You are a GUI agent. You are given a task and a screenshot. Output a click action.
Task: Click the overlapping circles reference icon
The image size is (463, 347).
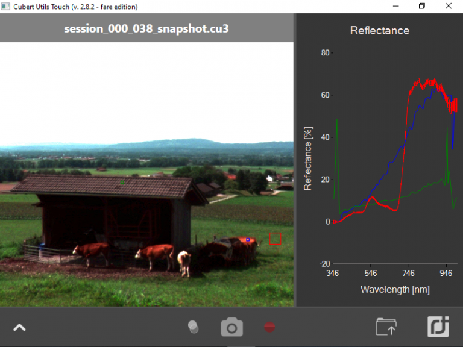pyautogui.click(x=193, y=327)
